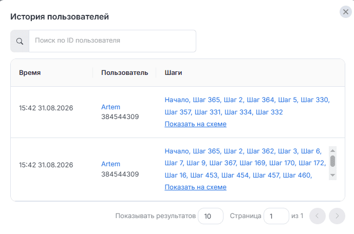Click the Показывать результатов label
The image size is (354, 234).
tap(156, 216)
